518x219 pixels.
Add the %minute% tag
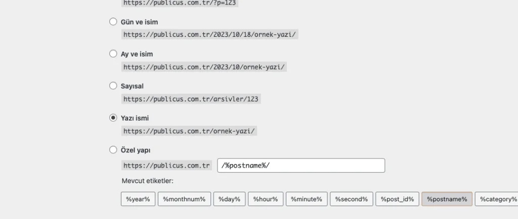pyautogui.click(x=307, y=199)
